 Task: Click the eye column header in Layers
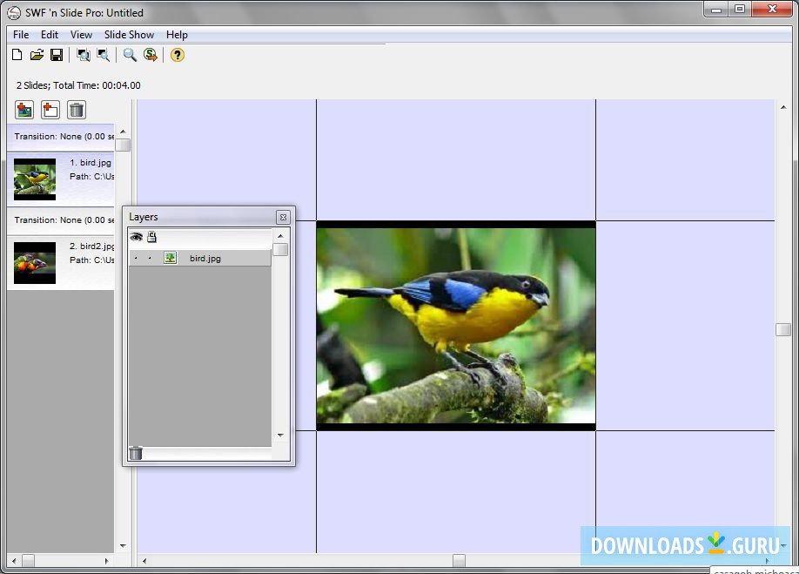(136, 237)
